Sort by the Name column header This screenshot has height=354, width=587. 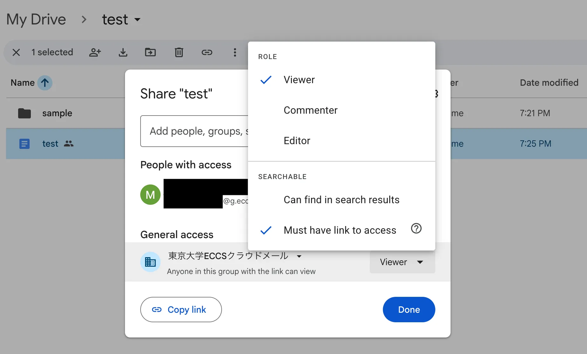coord(23,83)
